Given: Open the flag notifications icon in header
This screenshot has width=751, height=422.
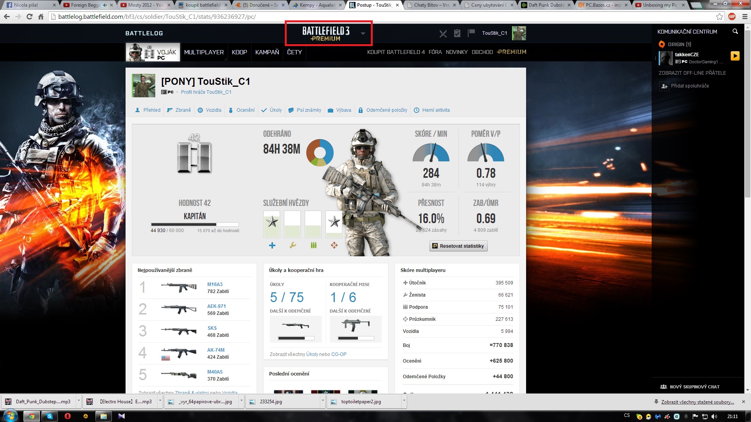Looking at the screenshot, I should [x=471, y=32].
